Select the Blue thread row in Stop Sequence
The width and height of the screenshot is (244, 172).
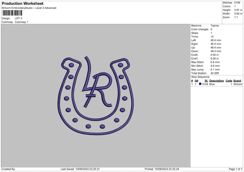coord(217,84)
